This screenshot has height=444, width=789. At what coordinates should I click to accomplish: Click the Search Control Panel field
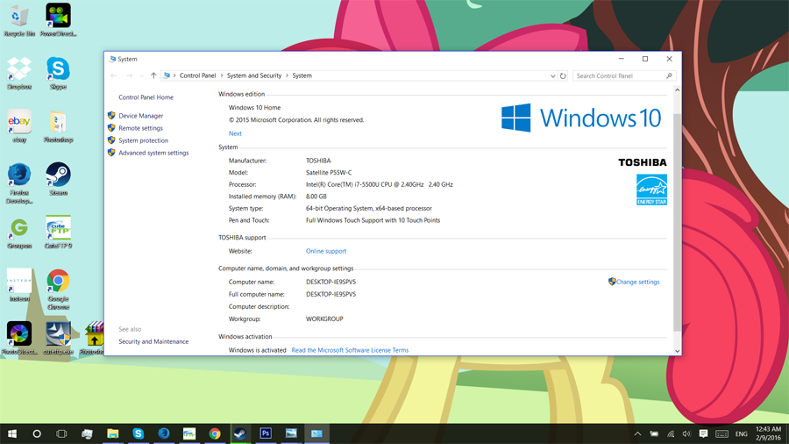618,76
